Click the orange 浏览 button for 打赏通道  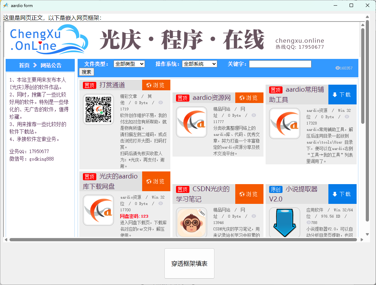(x=156, y=85)
